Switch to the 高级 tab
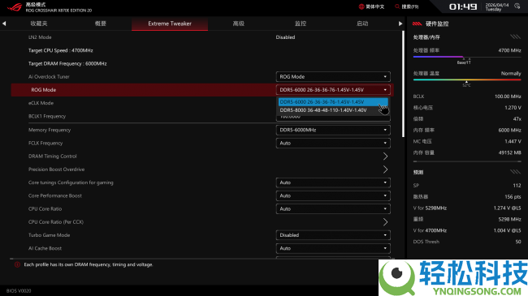The height and width of the screenshot is (296, 528). click(x=238, y=24)
